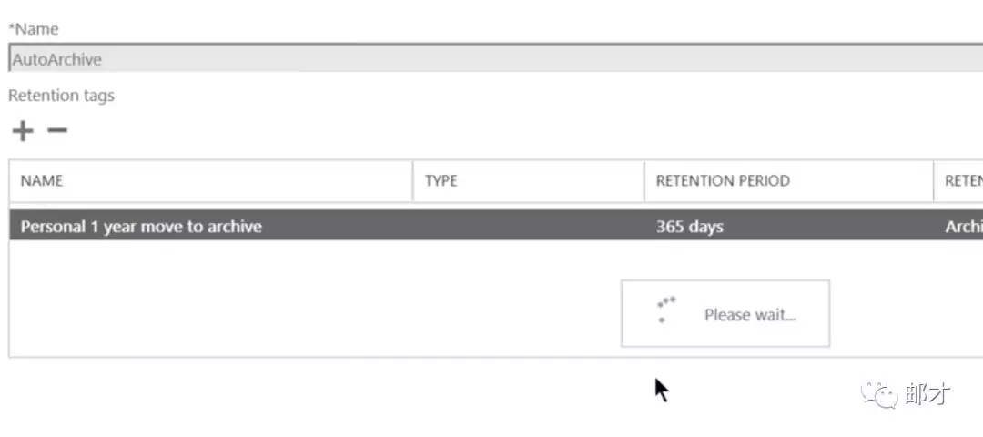Click blank table area below the tag row
Image resolution: width=983 pixels, height=437 pixels.
[273, 300]
